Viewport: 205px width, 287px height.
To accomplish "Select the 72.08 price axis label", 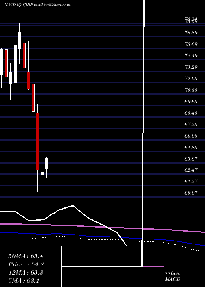I will click(x=191, y=79).
